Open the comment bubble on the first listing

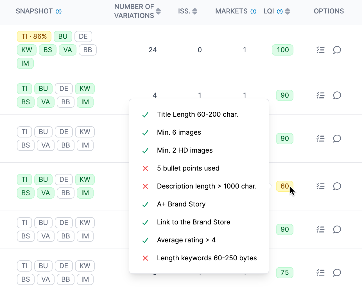[x=337, y=50]
